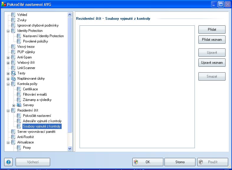Collapse the Aktualizace node
This screenshot has width=232, height=170.
(x=8, y=143)
